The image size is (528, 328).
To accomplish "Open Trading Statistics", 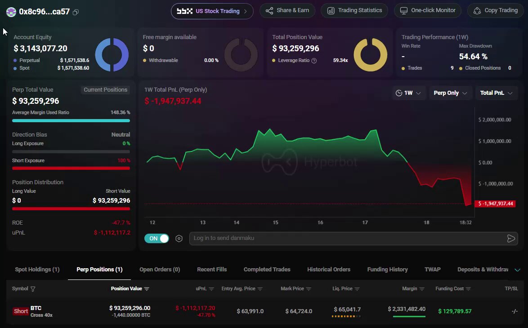I will (354, 10).
